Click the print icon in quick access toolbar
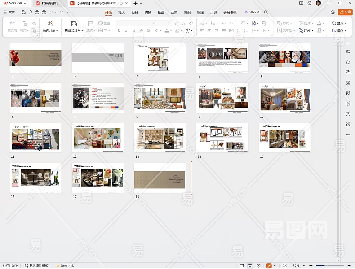The image size is (355, 269). point(36,13)
